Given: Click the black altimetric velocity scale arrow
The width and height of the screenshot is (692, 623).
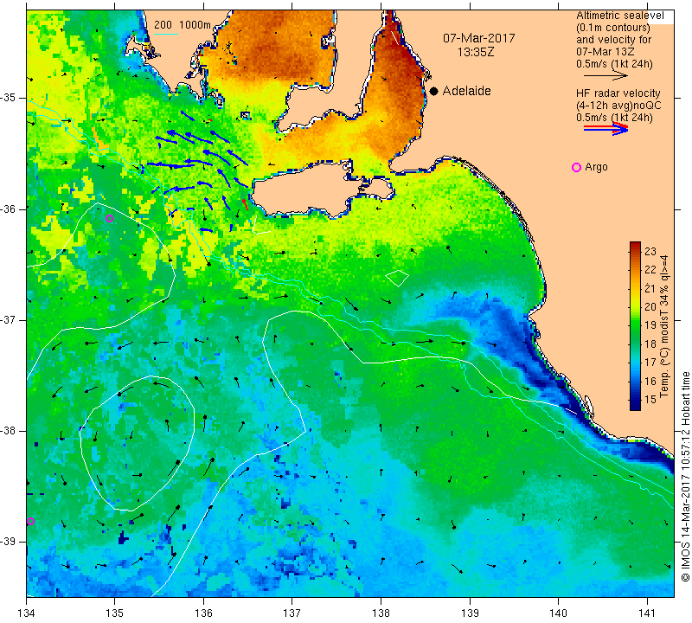Looking at the screenshot, I should (x=605, y=76).
